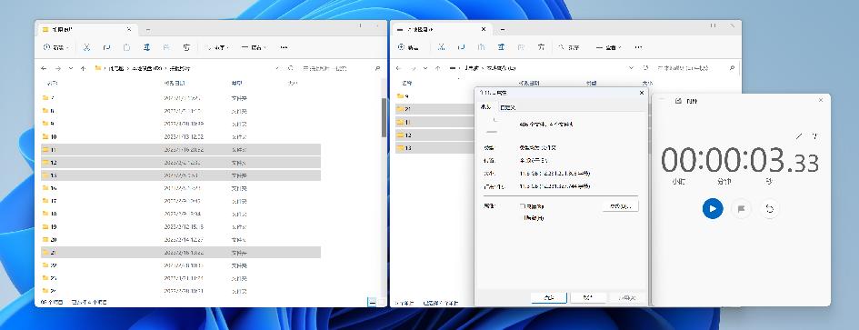This screenshot has width=859, height=330.
Task: Open the View dropdown in right Explorer
Action: coord(609,47)
